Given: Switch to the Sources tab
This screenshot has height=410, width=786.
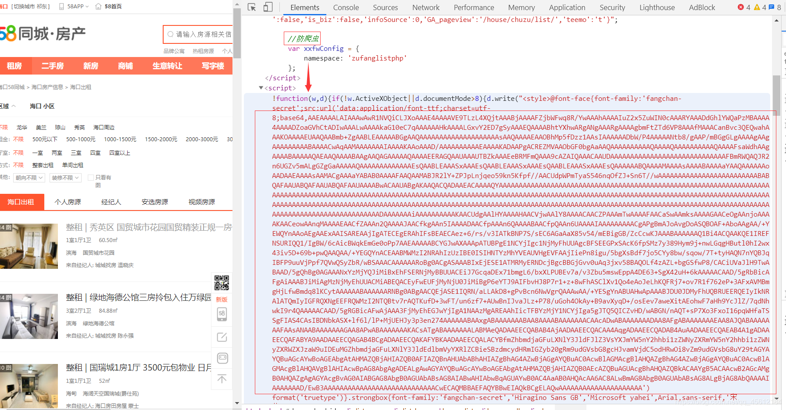Looking at the screenshot, I should [x=385, y=7].
